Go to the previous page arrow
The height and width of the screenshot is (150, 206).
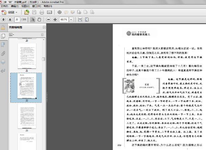pos(3,20)
